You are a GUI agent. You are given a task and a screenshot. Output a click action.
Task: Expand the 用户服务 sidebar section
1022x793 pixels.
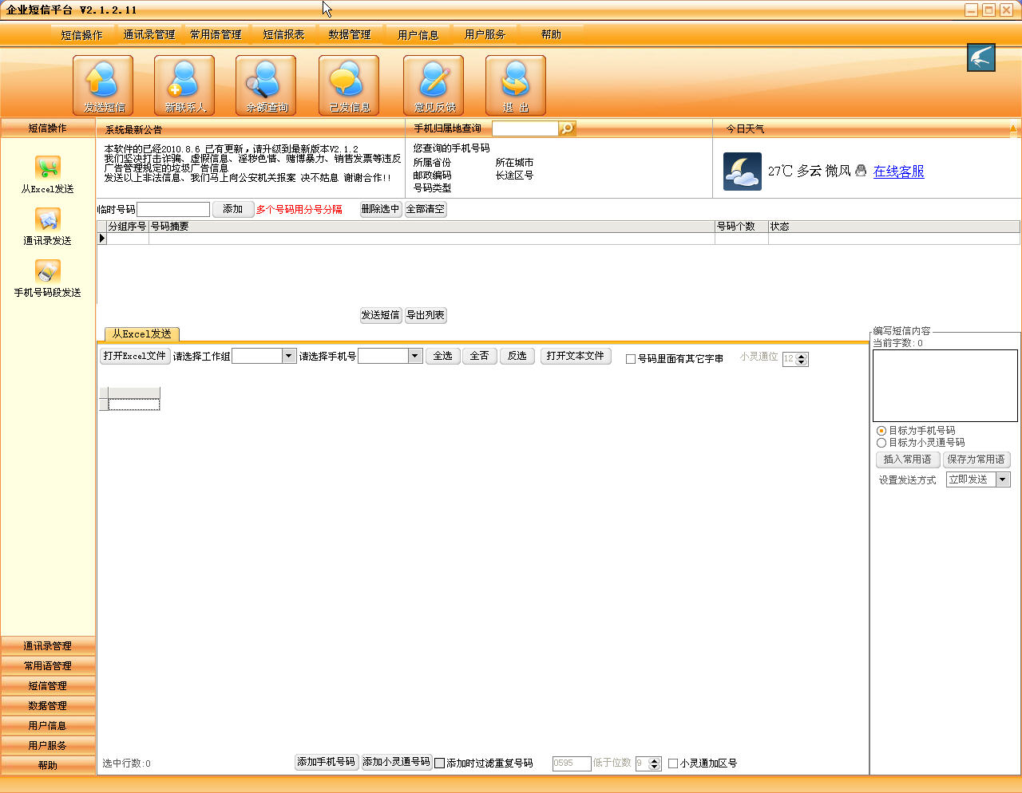coord(48,746)
